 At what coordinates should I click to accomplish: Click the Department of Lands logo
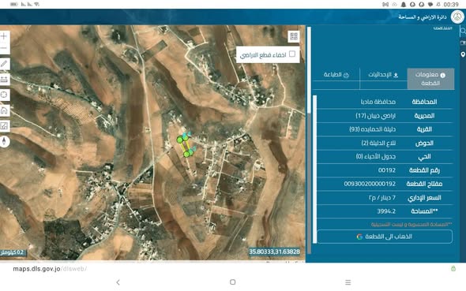(x=457, y=17)
